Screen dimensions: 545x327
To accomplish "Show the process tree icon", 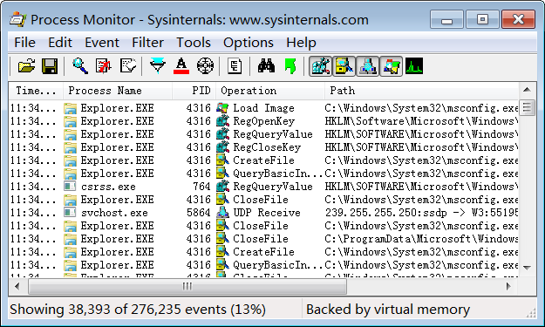I will (x=235, y=65).
